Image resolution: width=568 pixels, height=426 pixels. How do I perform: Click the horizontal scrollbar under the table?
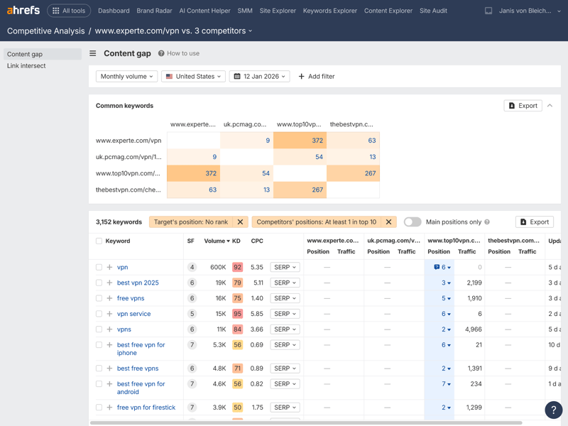[305, 422]
